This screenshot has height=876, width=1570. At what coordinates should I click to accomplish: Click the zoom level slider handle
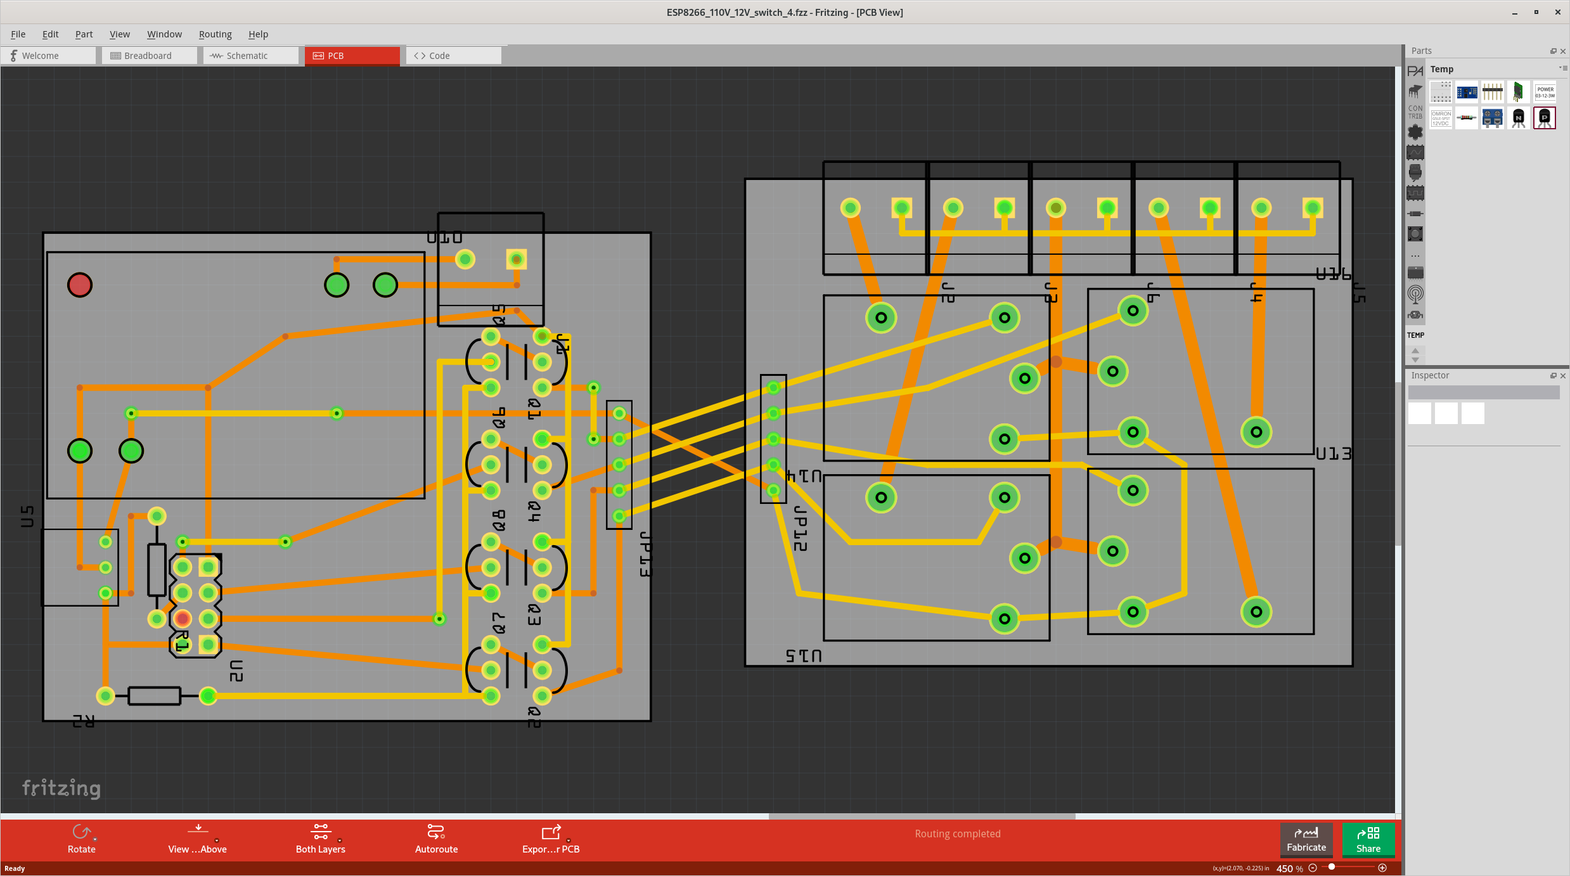(x=1332, y=867)
